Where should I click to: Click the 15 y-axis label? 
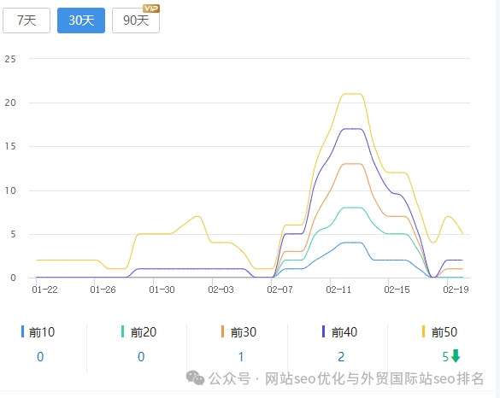pos(10,146)
